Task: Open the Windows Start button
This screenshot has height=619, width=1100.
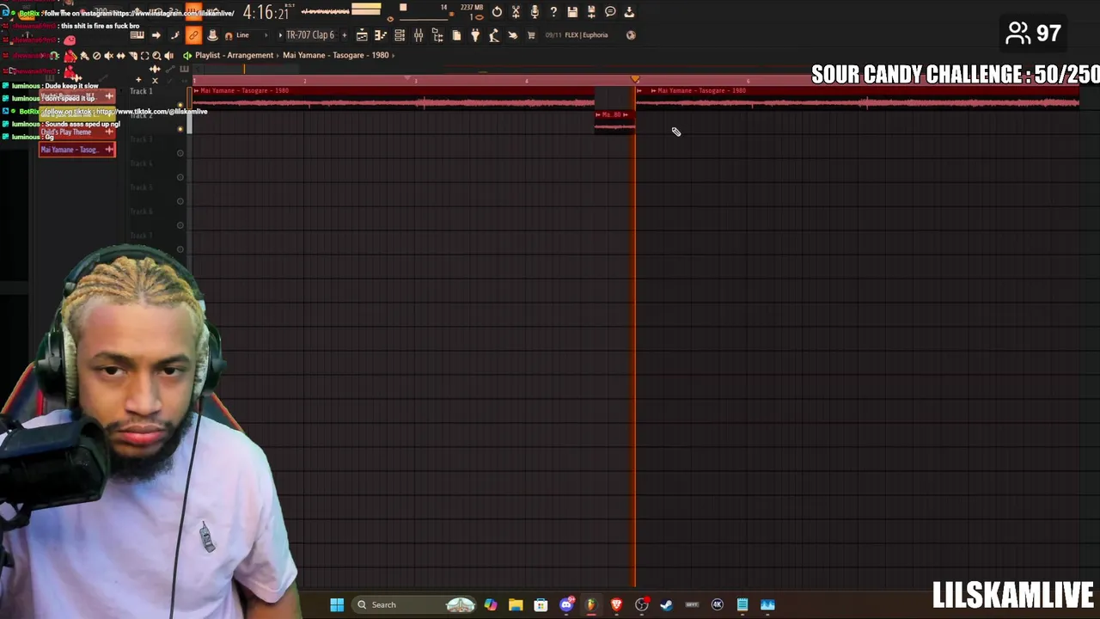Action: click(x=337, y=604)
